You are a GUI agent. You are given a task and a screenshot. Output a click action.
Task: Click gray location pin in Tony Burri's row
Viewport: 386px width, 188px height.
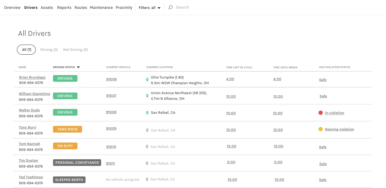[x=147, y=130]
